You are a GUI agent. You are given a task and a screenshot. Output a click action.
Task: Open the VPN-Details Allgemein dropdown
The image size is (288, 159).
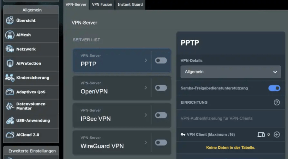tap(231, 72)
